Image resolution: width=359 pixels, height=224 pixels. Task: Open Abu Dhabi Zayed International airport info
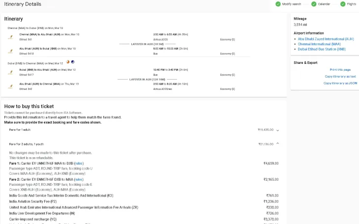[x=326, y=39]
